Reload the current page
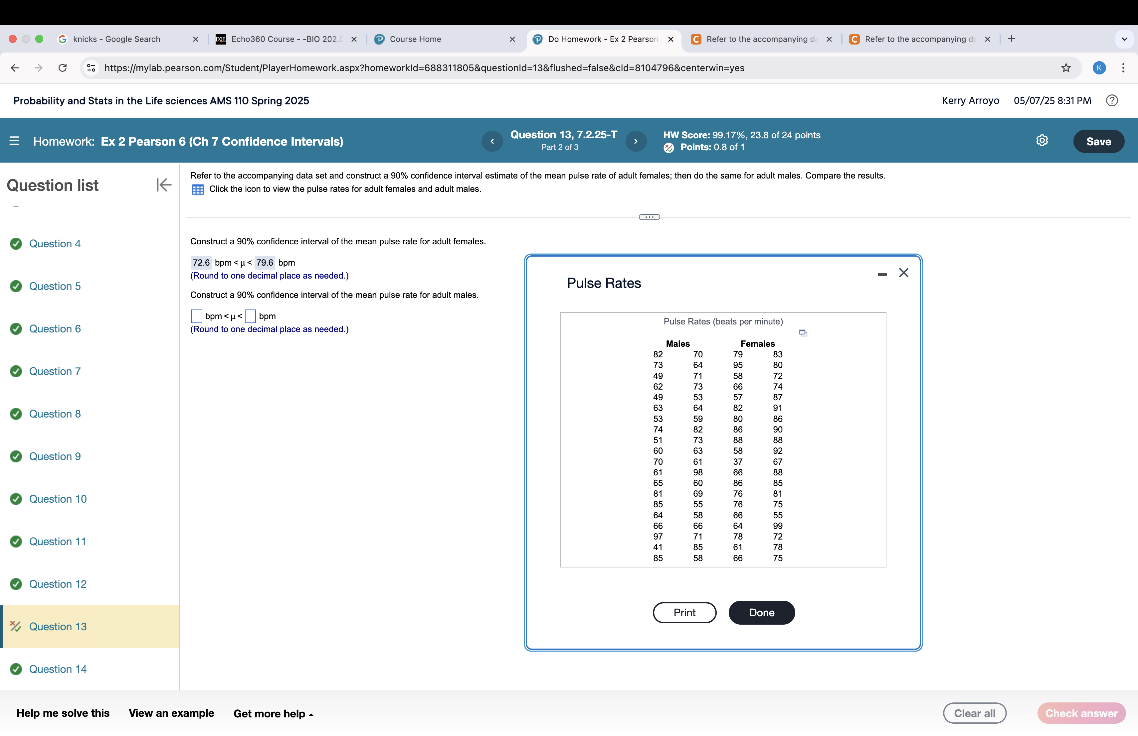The width and height of the screenshot is (1138, 736). click(62, 68)
